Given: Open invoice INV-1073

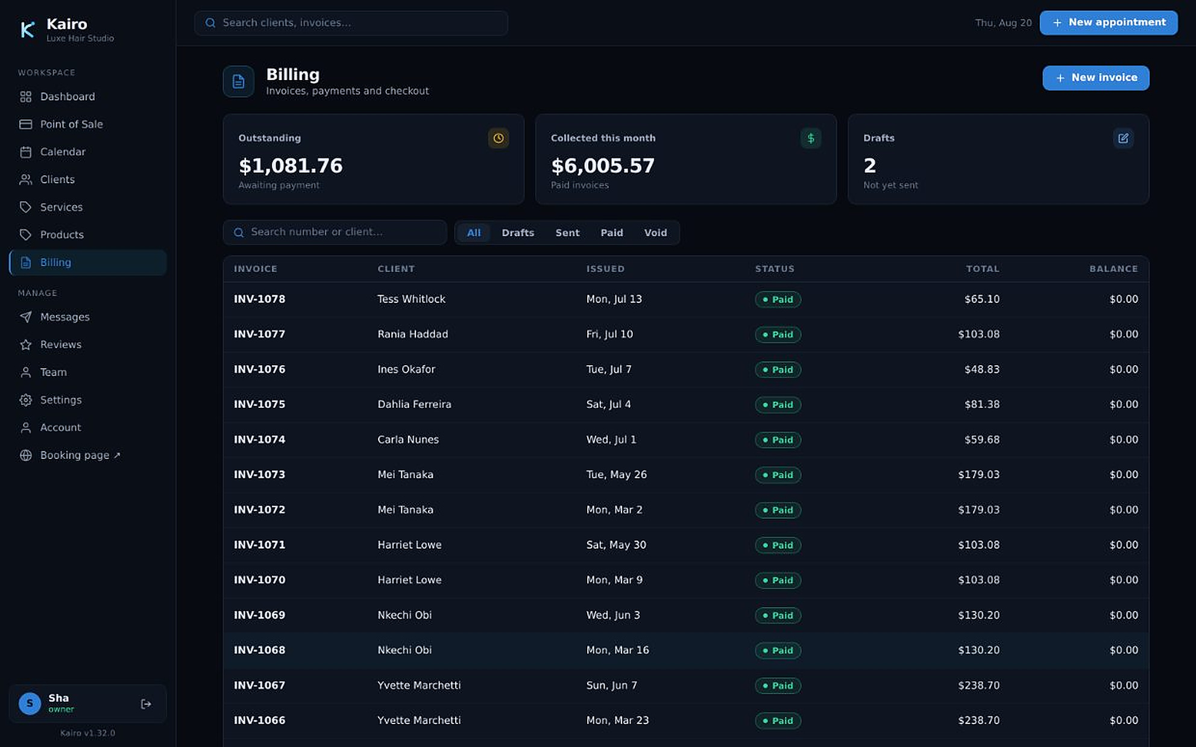Looking at the screenshot, I should [686, 475].
